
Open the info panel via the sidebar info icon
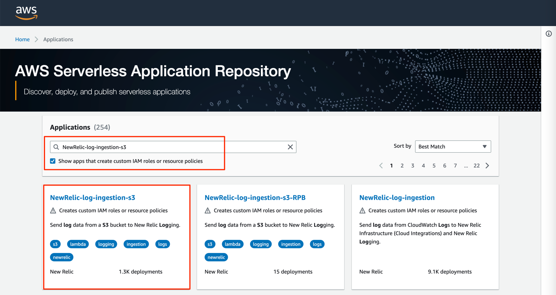[x=549, y=34]
